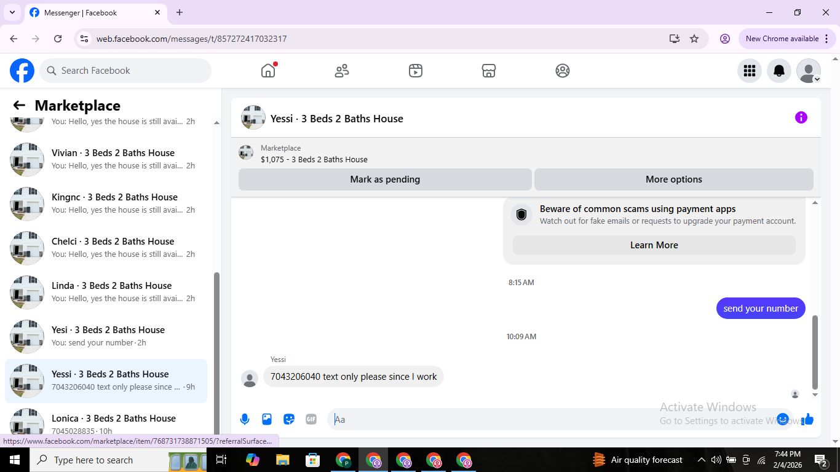Click the chat header title Yessi · 3 Beds
840x472 pixels.
pyautogui.click(x=337, y=119)
